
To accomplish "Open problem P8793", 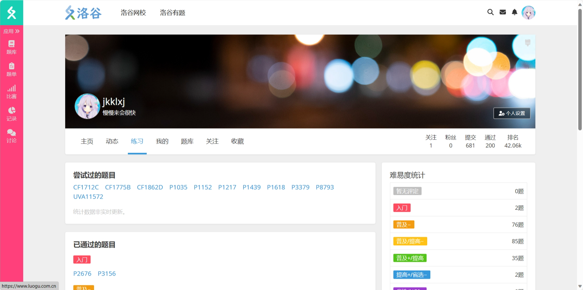I will 325,187.
